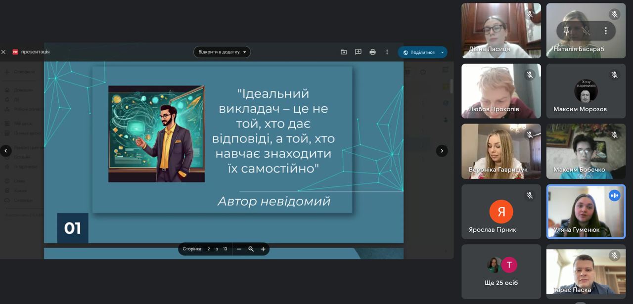The height and width of the screenshot is (304, 633).
Task: Print the presentation using the printer icon
Action: (x=372, y=52)
